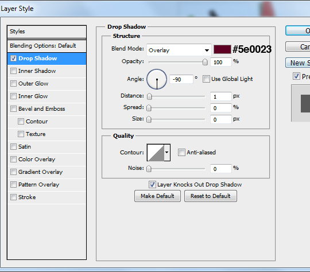Viewport: 310px width, 272px height.
Task: Tick the Contour sub-option checkbox
Action: pos(21,122)
